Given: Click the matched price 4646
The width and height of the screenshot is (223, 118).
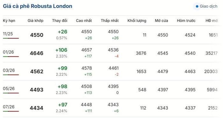Looking at the screenshot, I should point(37,53).
